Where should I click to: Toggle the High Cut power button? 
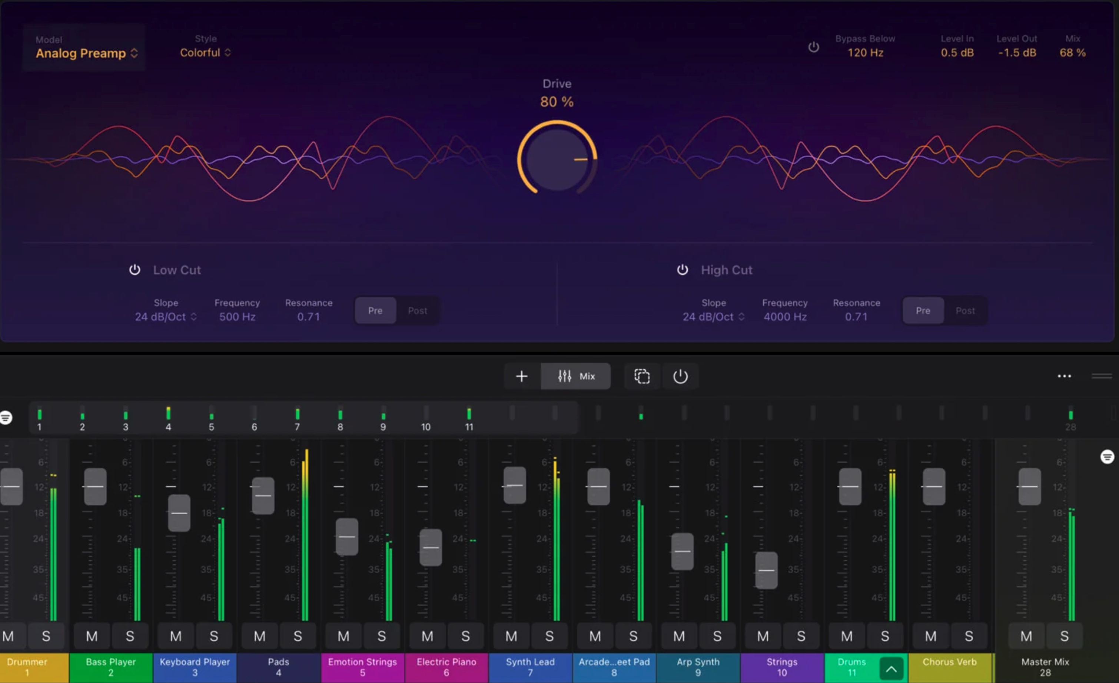[x=682, y=270]
